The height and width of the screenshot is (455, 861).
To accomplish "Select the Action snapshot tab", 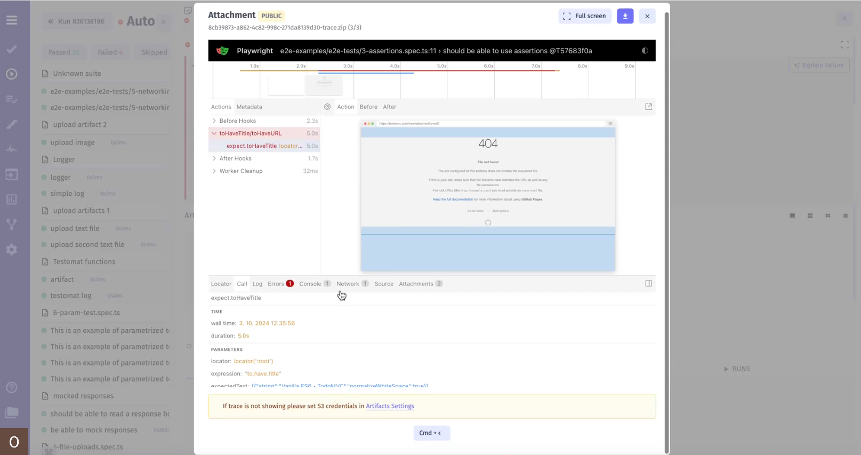I will click(345, 107).
